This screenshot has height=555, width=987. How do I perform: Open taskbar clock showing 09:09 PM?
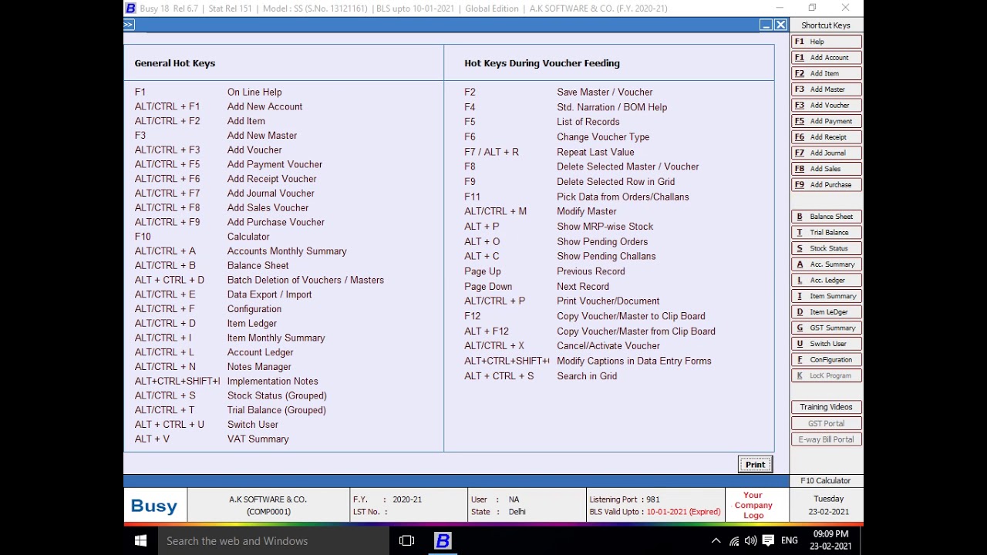tap(830, 540)
